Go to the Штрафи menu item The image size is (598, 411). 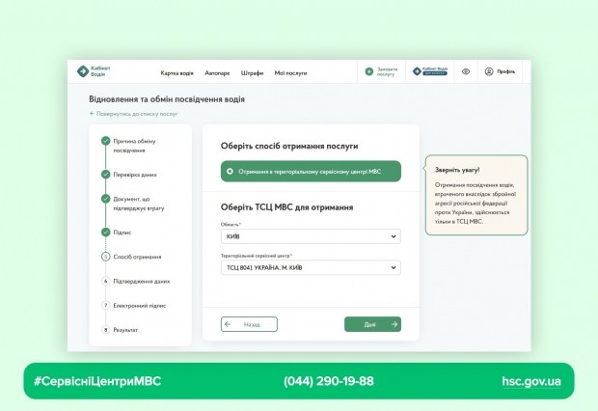[x=253, y=72]
